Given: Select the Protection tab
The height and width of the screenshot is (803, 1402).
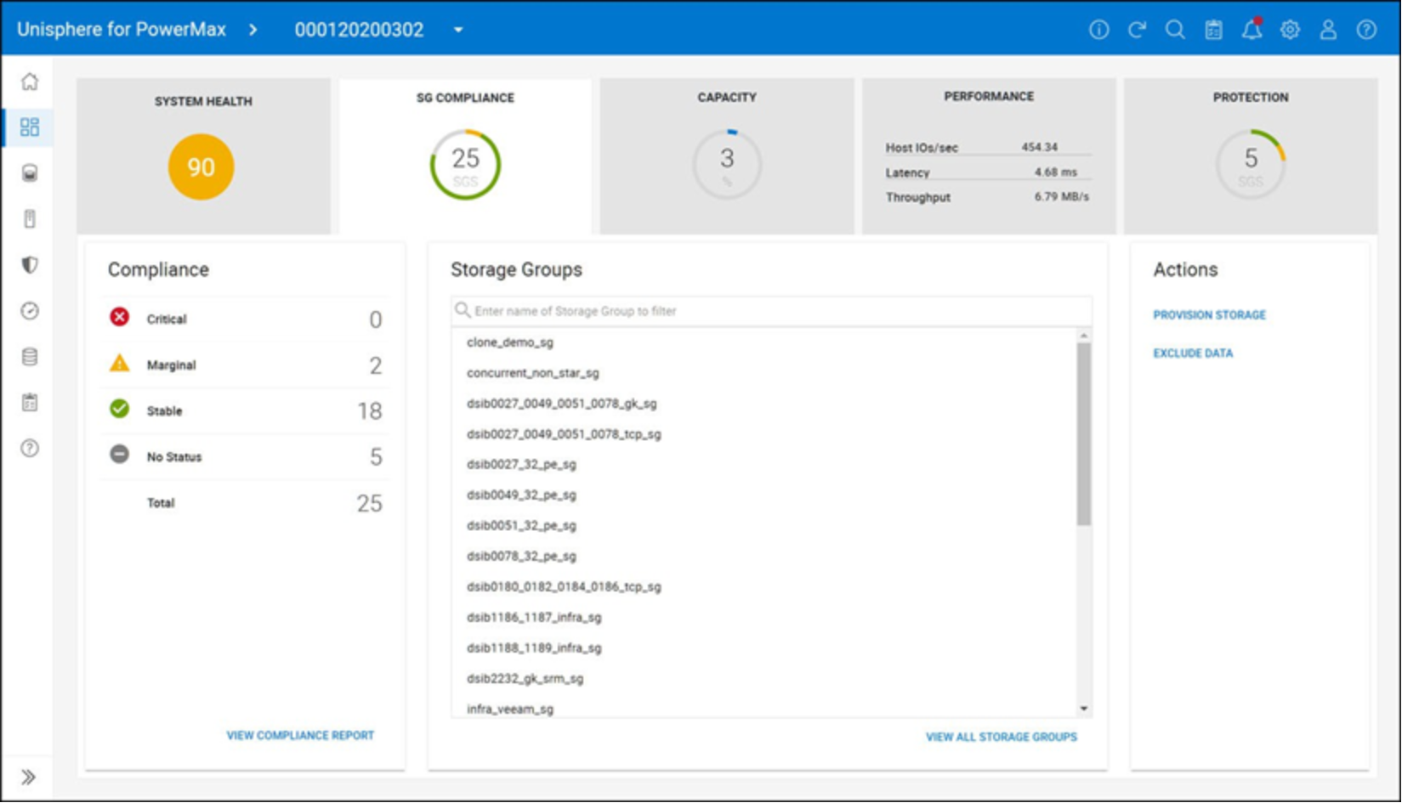Looking at the screenshot, I should (1251, 156).
